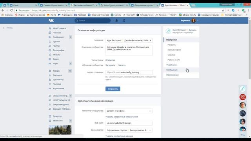Expand the Организатор dropdown
This screenshot has width=251, height=141.
[129, 130]
